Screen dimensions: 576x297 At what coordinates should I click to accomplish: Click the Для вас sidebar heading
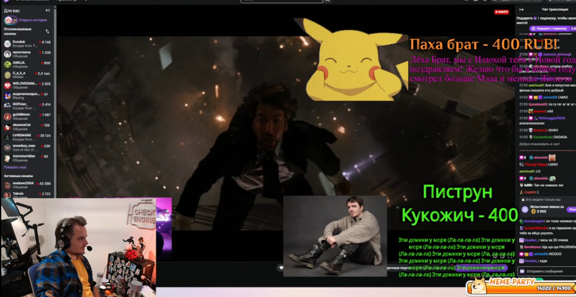pos(12,11)
